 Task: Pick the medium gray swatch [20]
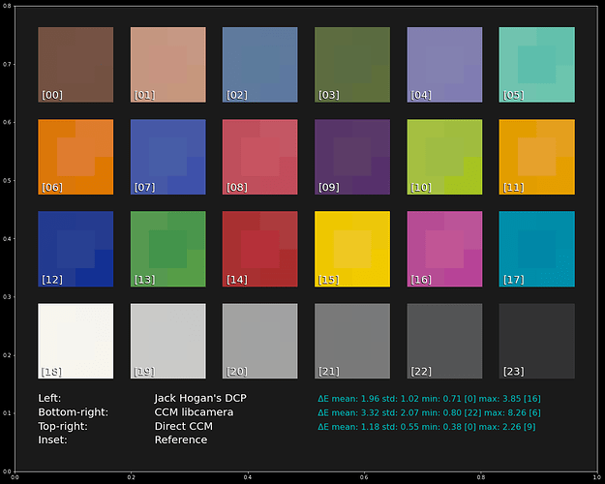pos(260,341)
